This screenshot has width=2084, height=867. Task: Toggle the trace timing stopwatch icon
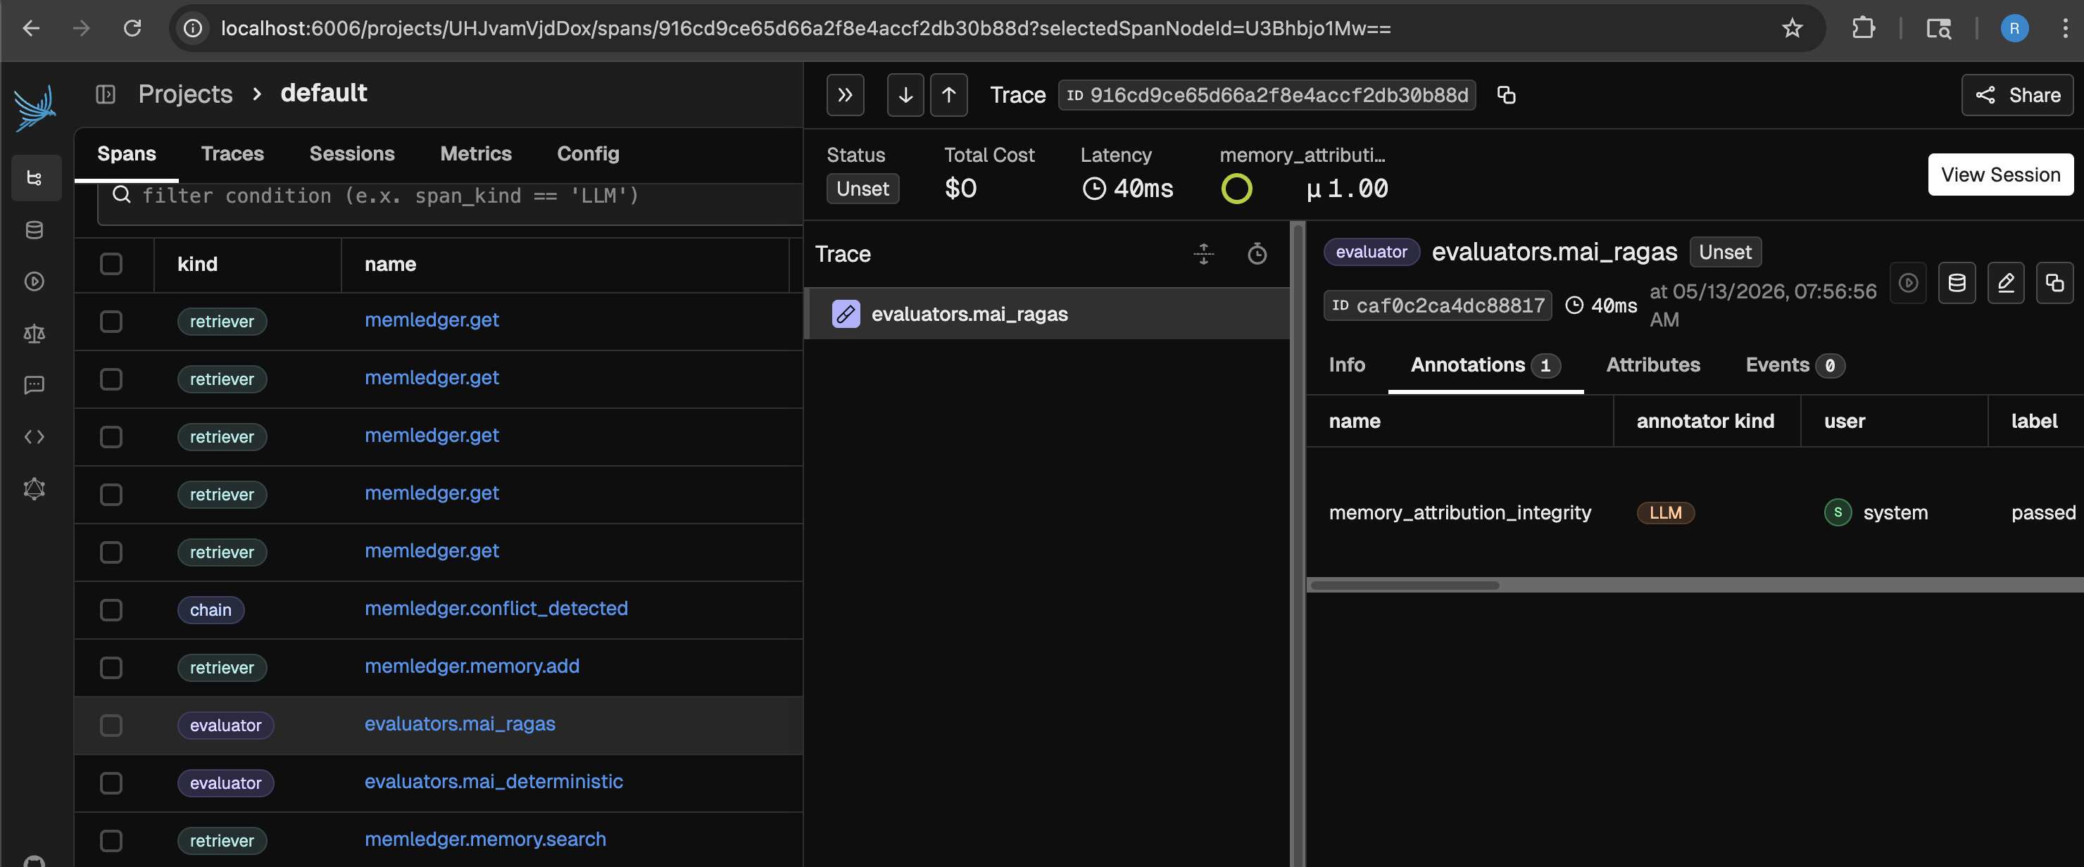tap(1257, 254)
